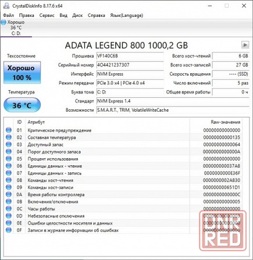
Task: Click status orb for Записи в журнале информации
Action: pyautogui.click(x=9, y=230)
